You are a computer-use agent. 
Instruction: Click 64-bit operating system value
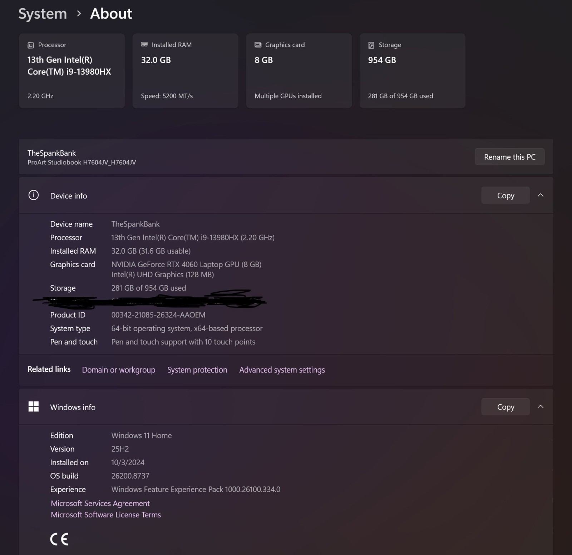coord(187,328)
